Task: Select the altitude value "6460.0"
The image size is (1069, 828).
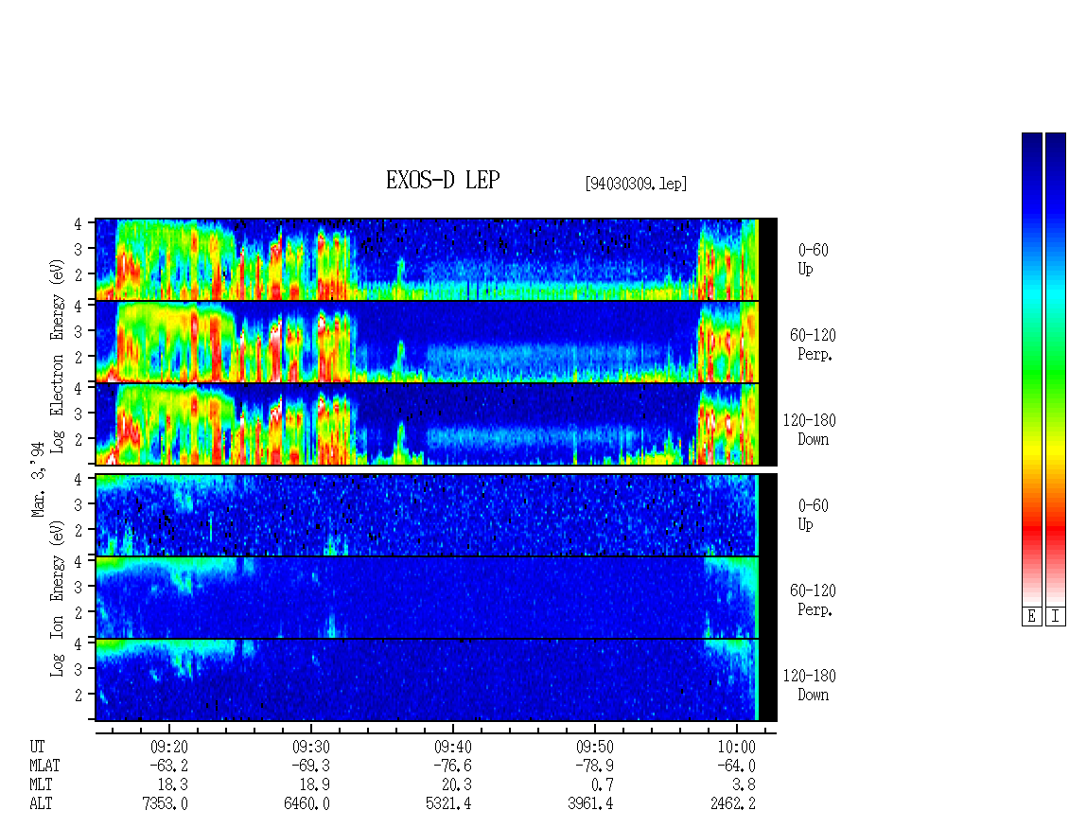Action: [307, 804]
